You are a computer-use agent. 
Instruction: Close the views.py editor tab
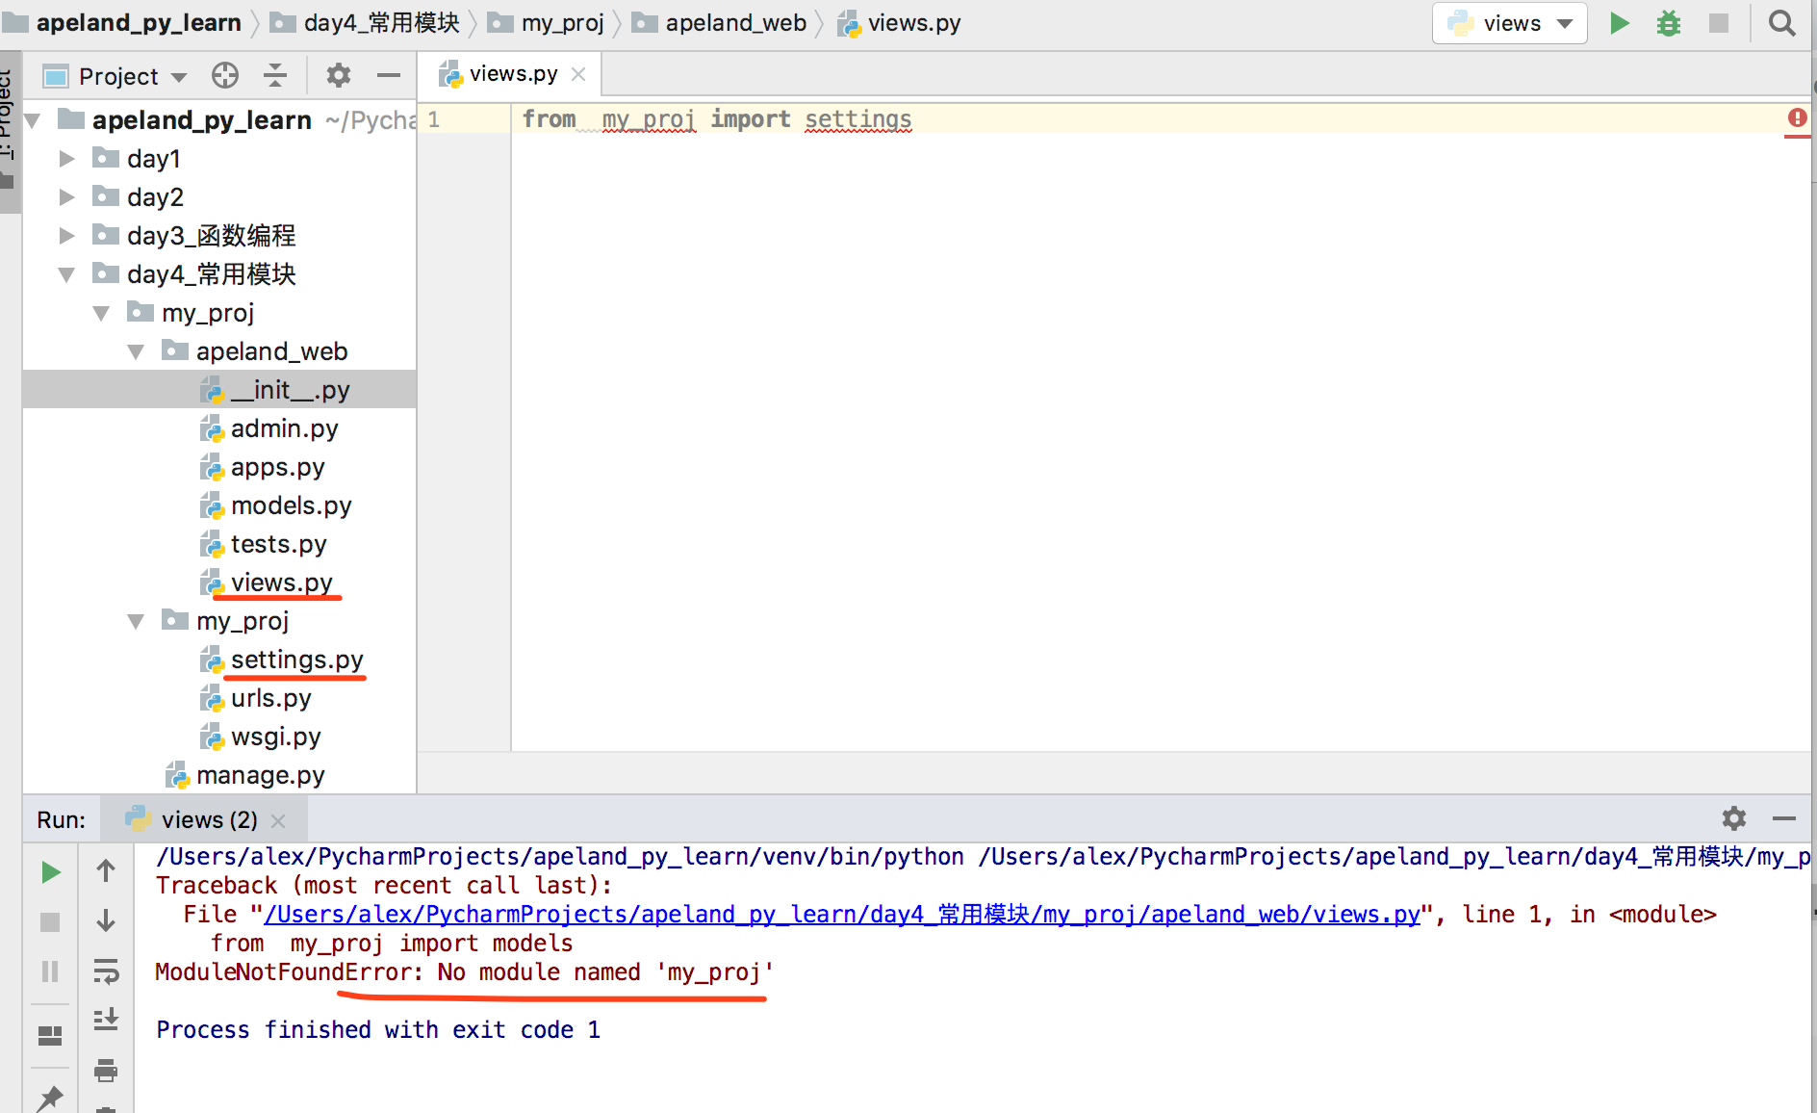pos(578,74)
